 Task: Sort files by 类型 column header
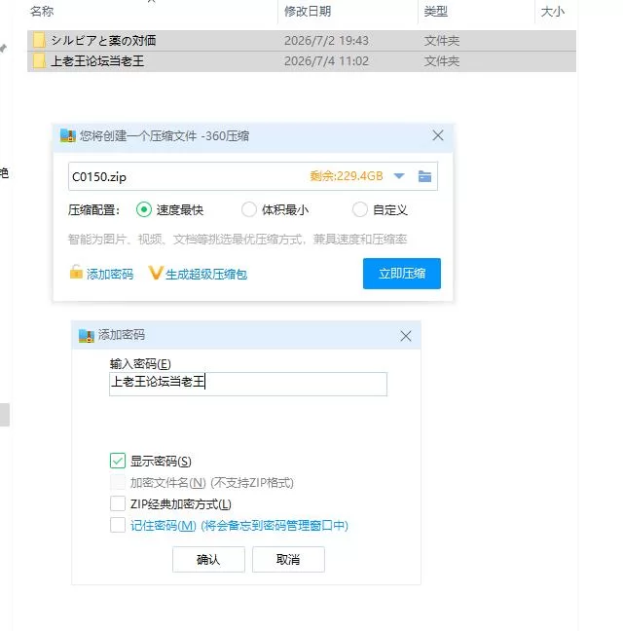[x=435, y=12]
